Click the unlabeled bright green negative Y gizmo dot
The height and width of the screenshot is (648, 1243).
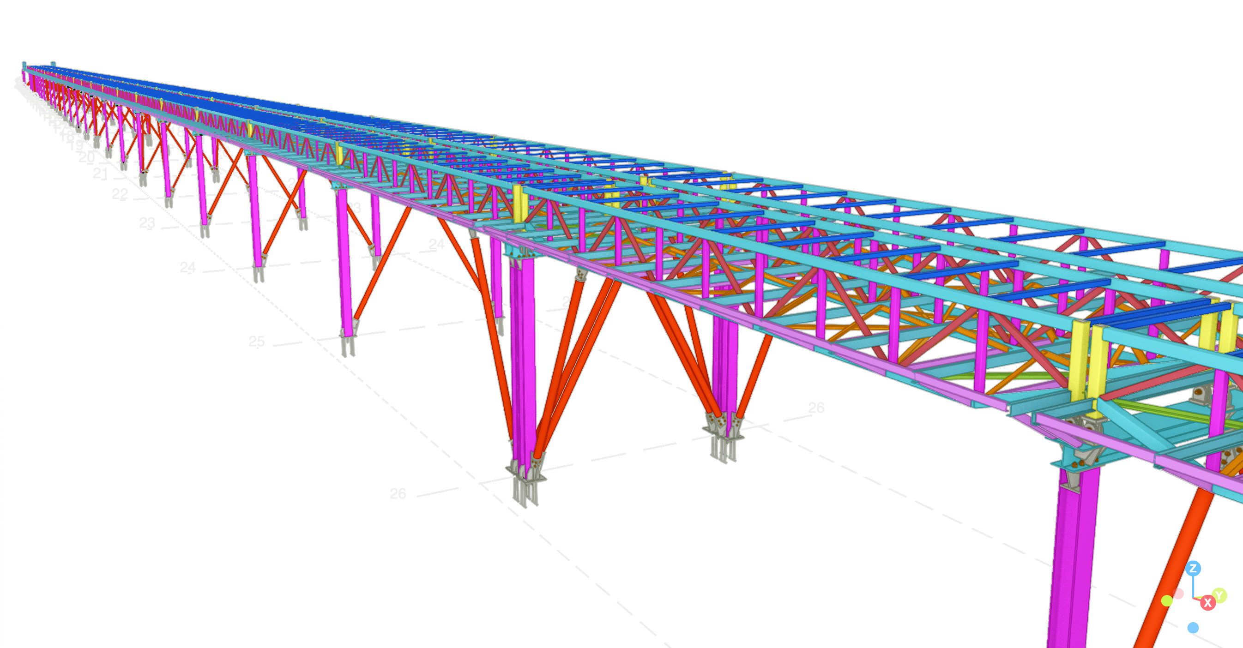click(1167, 600)
